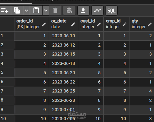Select the emp_id column header
This screenshot has height=122, width=154.
[116, 24]
